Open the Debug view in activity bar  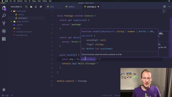point(4,31)
